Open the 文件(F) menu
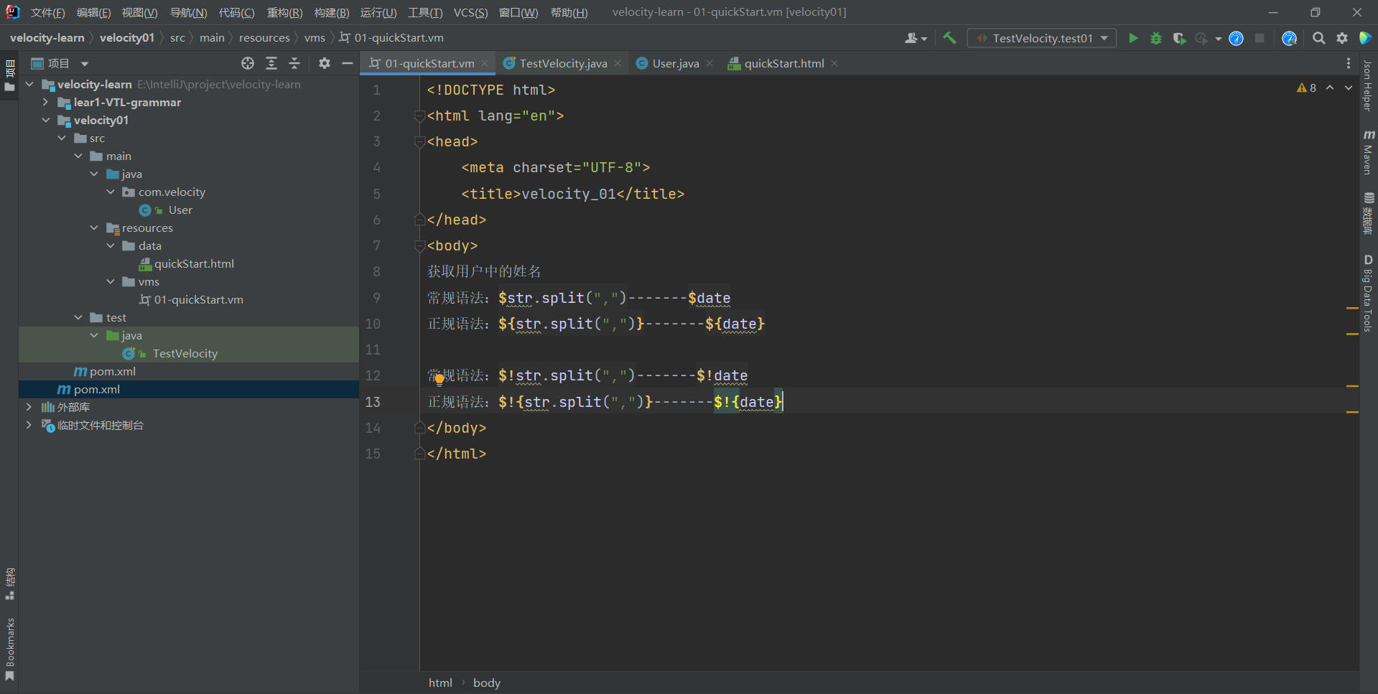 pos(47,12)
